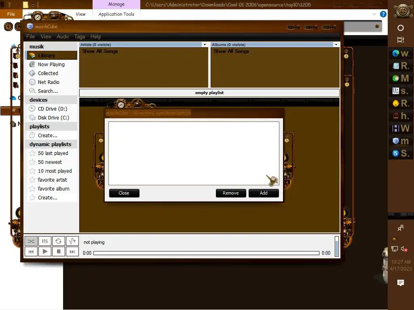The width and height of the screenshot is (414, 310).
Task: Click the Library book icon
Action: (32, 55)
